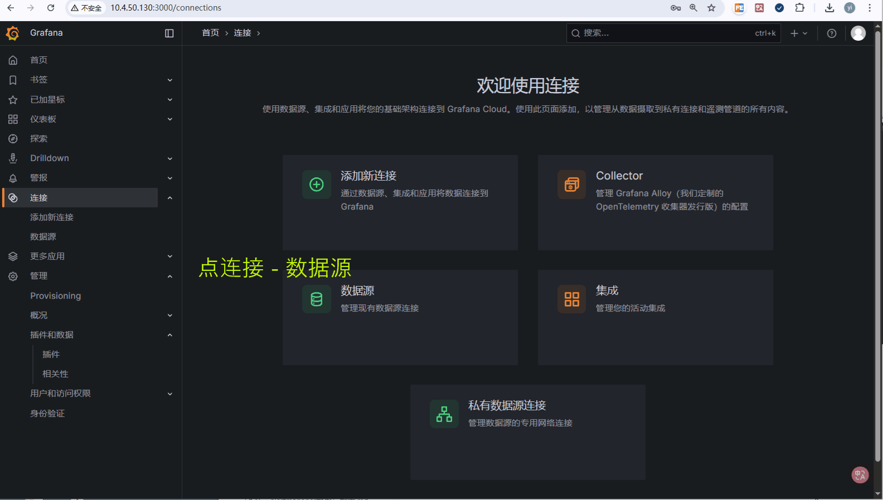Screen dimensions: 883x500
Task: Open the Home icon in sidebar
Action: (x=13, y=60)
